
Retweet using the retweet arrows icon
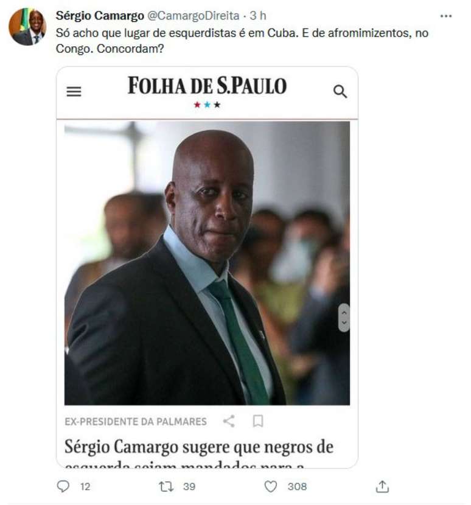(x=166, y=486)
